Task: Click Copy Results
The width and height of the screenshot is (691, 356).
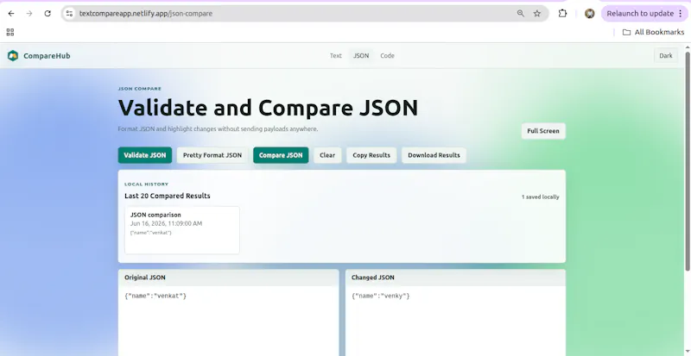Action: click(371, 155)
